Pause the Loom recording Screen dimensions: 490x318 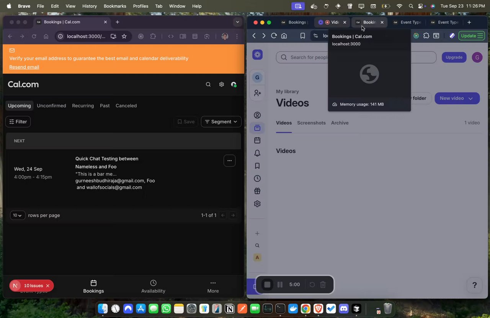click(280, 284)
